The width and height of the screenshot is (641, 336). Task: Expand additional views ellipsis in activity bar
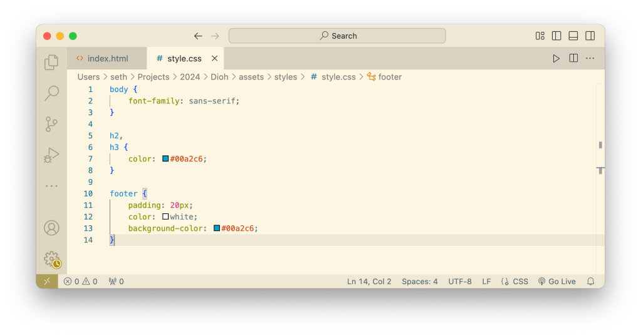pos(51,186)
